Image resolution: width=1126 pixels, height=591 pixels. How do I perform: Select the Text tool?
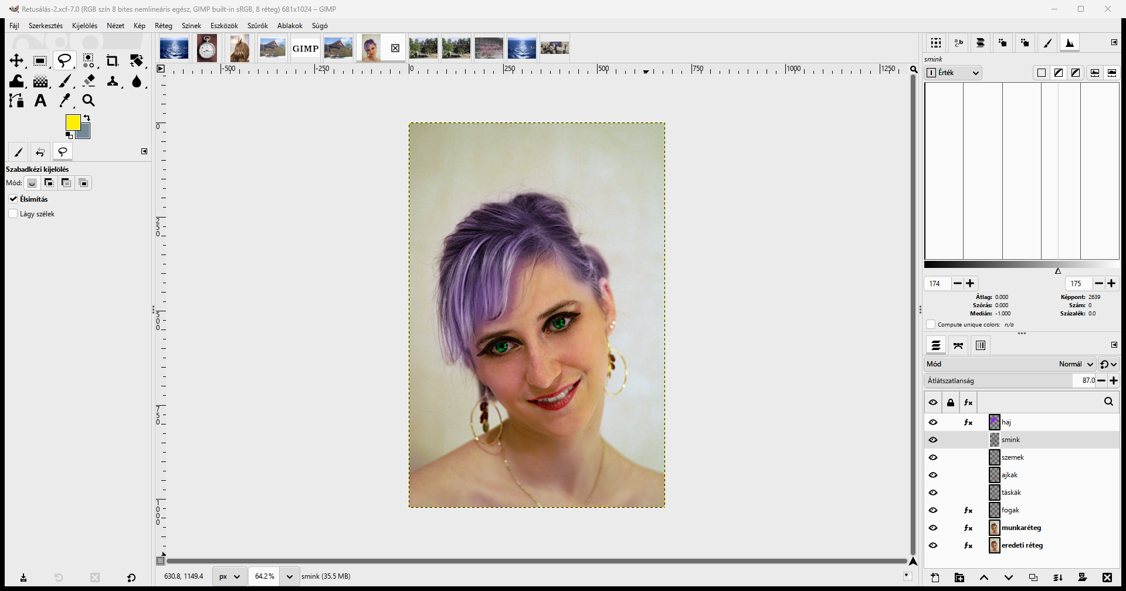coord(40,101)
